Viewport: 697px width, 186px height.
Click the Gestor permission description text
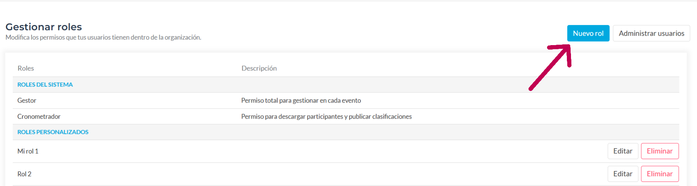(x=301, y=100)
